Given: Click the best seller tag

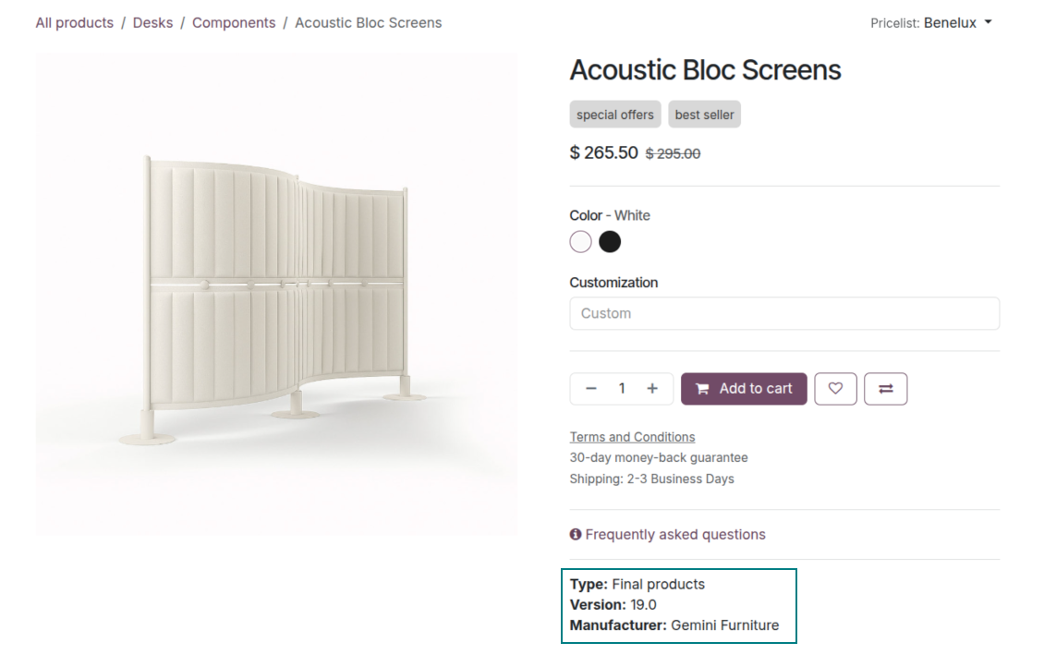Looking at the screenshot, I should (704, 115).
